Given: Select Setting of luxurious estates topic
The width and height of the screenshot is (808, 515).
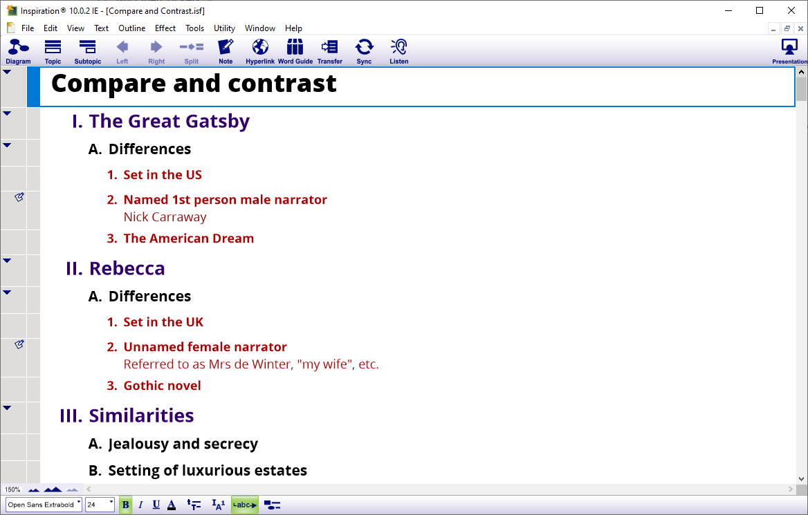Looking at the screenshot, I should [208, 471].
